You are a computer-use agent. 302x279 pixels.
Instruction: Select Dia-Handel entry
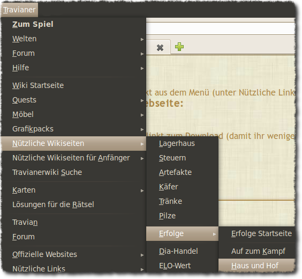182,252
